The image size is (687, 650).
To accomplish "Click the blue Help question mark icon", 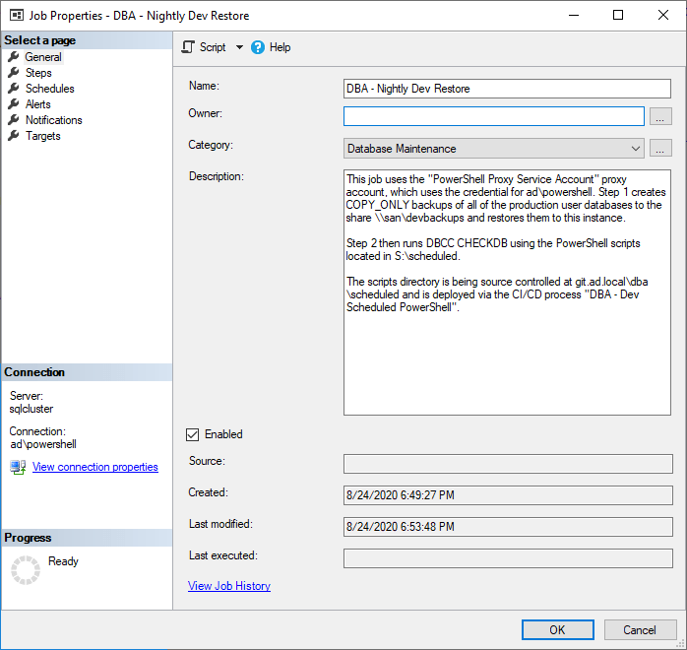I will [258, 47].
